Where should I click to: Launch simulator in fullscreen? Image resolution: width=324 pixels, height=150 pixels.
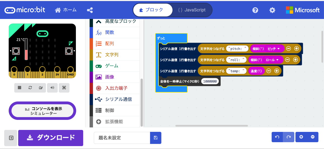point(64,88)
